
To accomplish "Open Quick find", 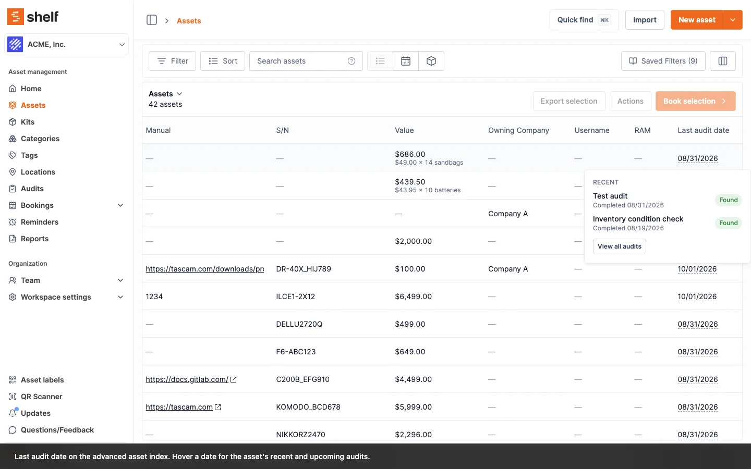I will tap(584, 20).
